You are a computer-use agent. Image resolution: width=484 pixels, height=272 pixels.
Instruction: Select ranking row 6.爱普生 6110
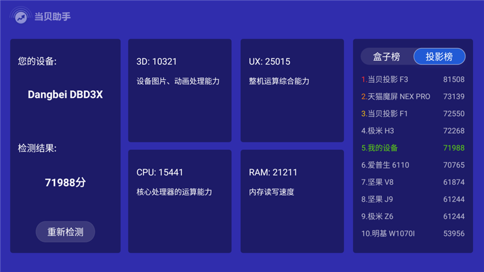[x=413, y=165]
